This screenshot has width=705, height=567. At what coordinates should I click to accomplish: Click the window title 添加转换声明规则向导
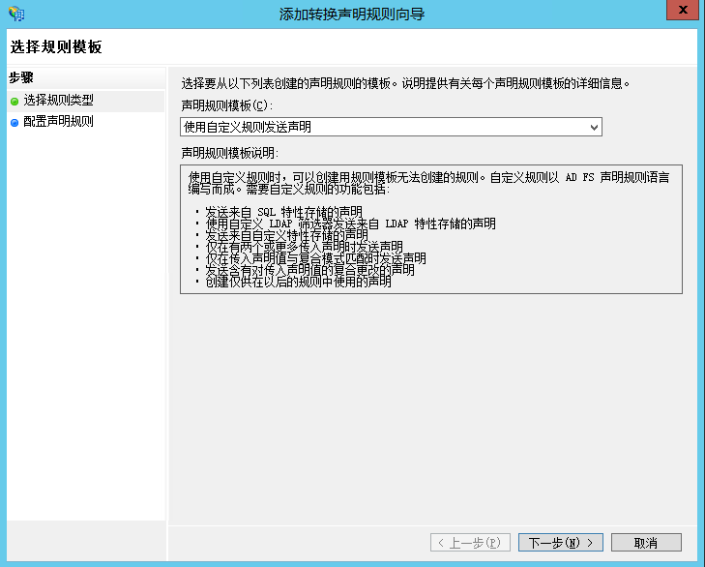pos(352,14)
